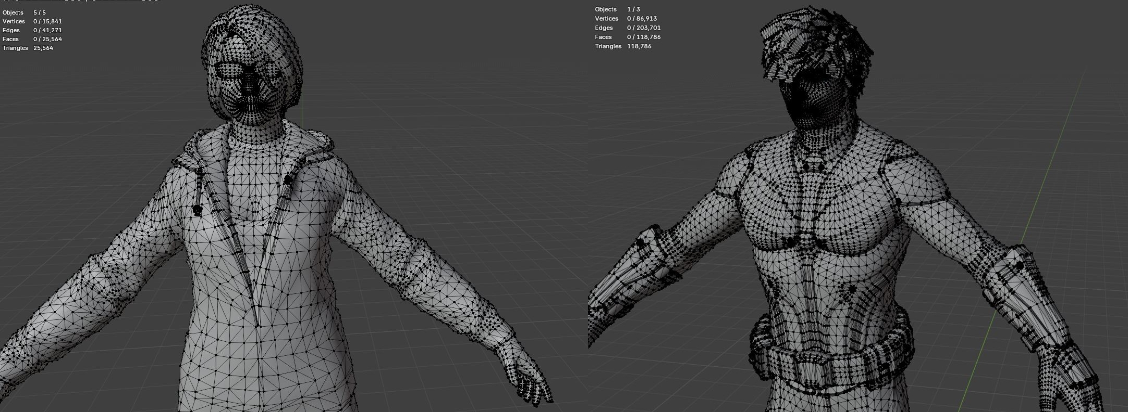Click the Vertices label beside "0 / 15,841"

pyautogui.click(x=14, y=21)
